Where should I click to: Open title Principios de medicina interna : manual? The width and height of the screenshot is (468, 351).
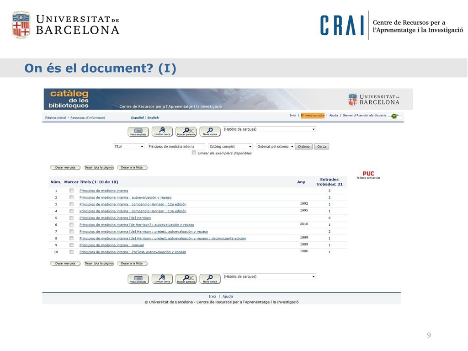click(x=112, y=245)
